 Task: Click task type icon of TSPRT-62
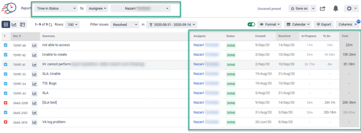point(6,55)
